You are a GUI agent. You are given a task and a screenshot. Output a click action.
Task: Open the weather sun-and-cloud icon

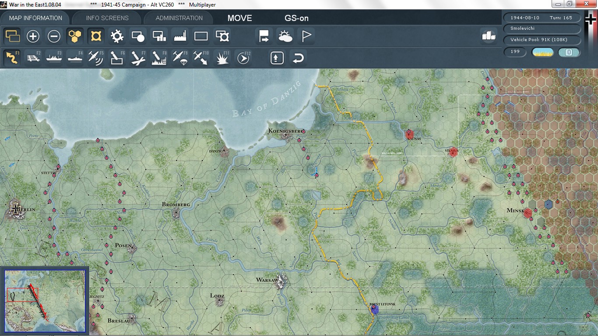[285, 36]
